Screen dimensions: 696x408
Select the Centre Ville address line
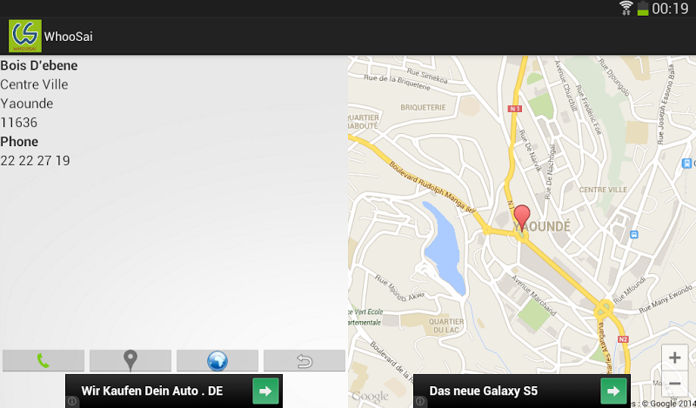point(34,84)
